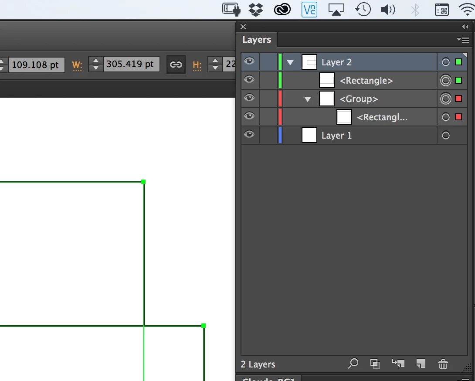The width and height of the screenshot is (475, 381).
Task: Click the target circle for Layer 1
Action: click(446, 135)
